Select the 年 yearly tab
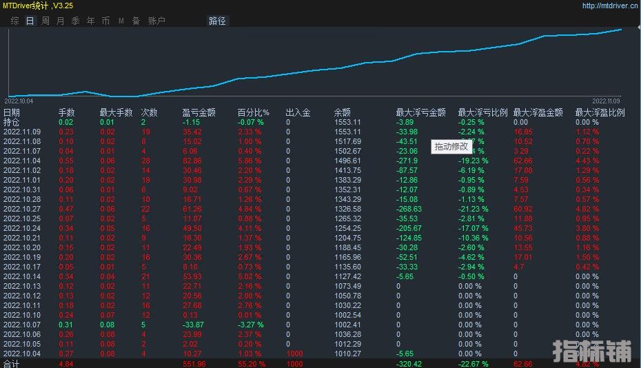This screenshot has height=368, width=641. (x=90, y=21)
